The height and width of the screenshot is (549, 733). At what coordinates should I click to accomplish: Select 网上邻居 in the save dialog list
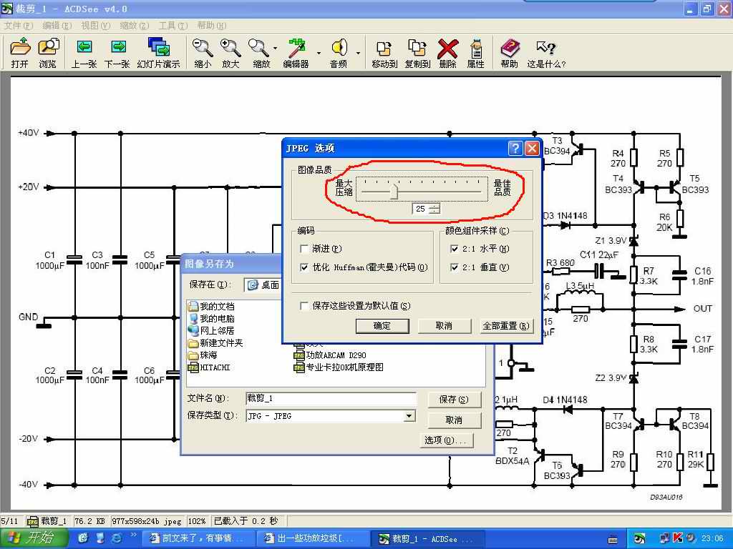(x=211, y=330)
